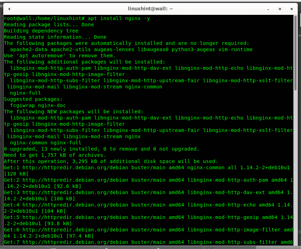
Task: Click the 'apache2-data' package name
Action: point(29,49)
